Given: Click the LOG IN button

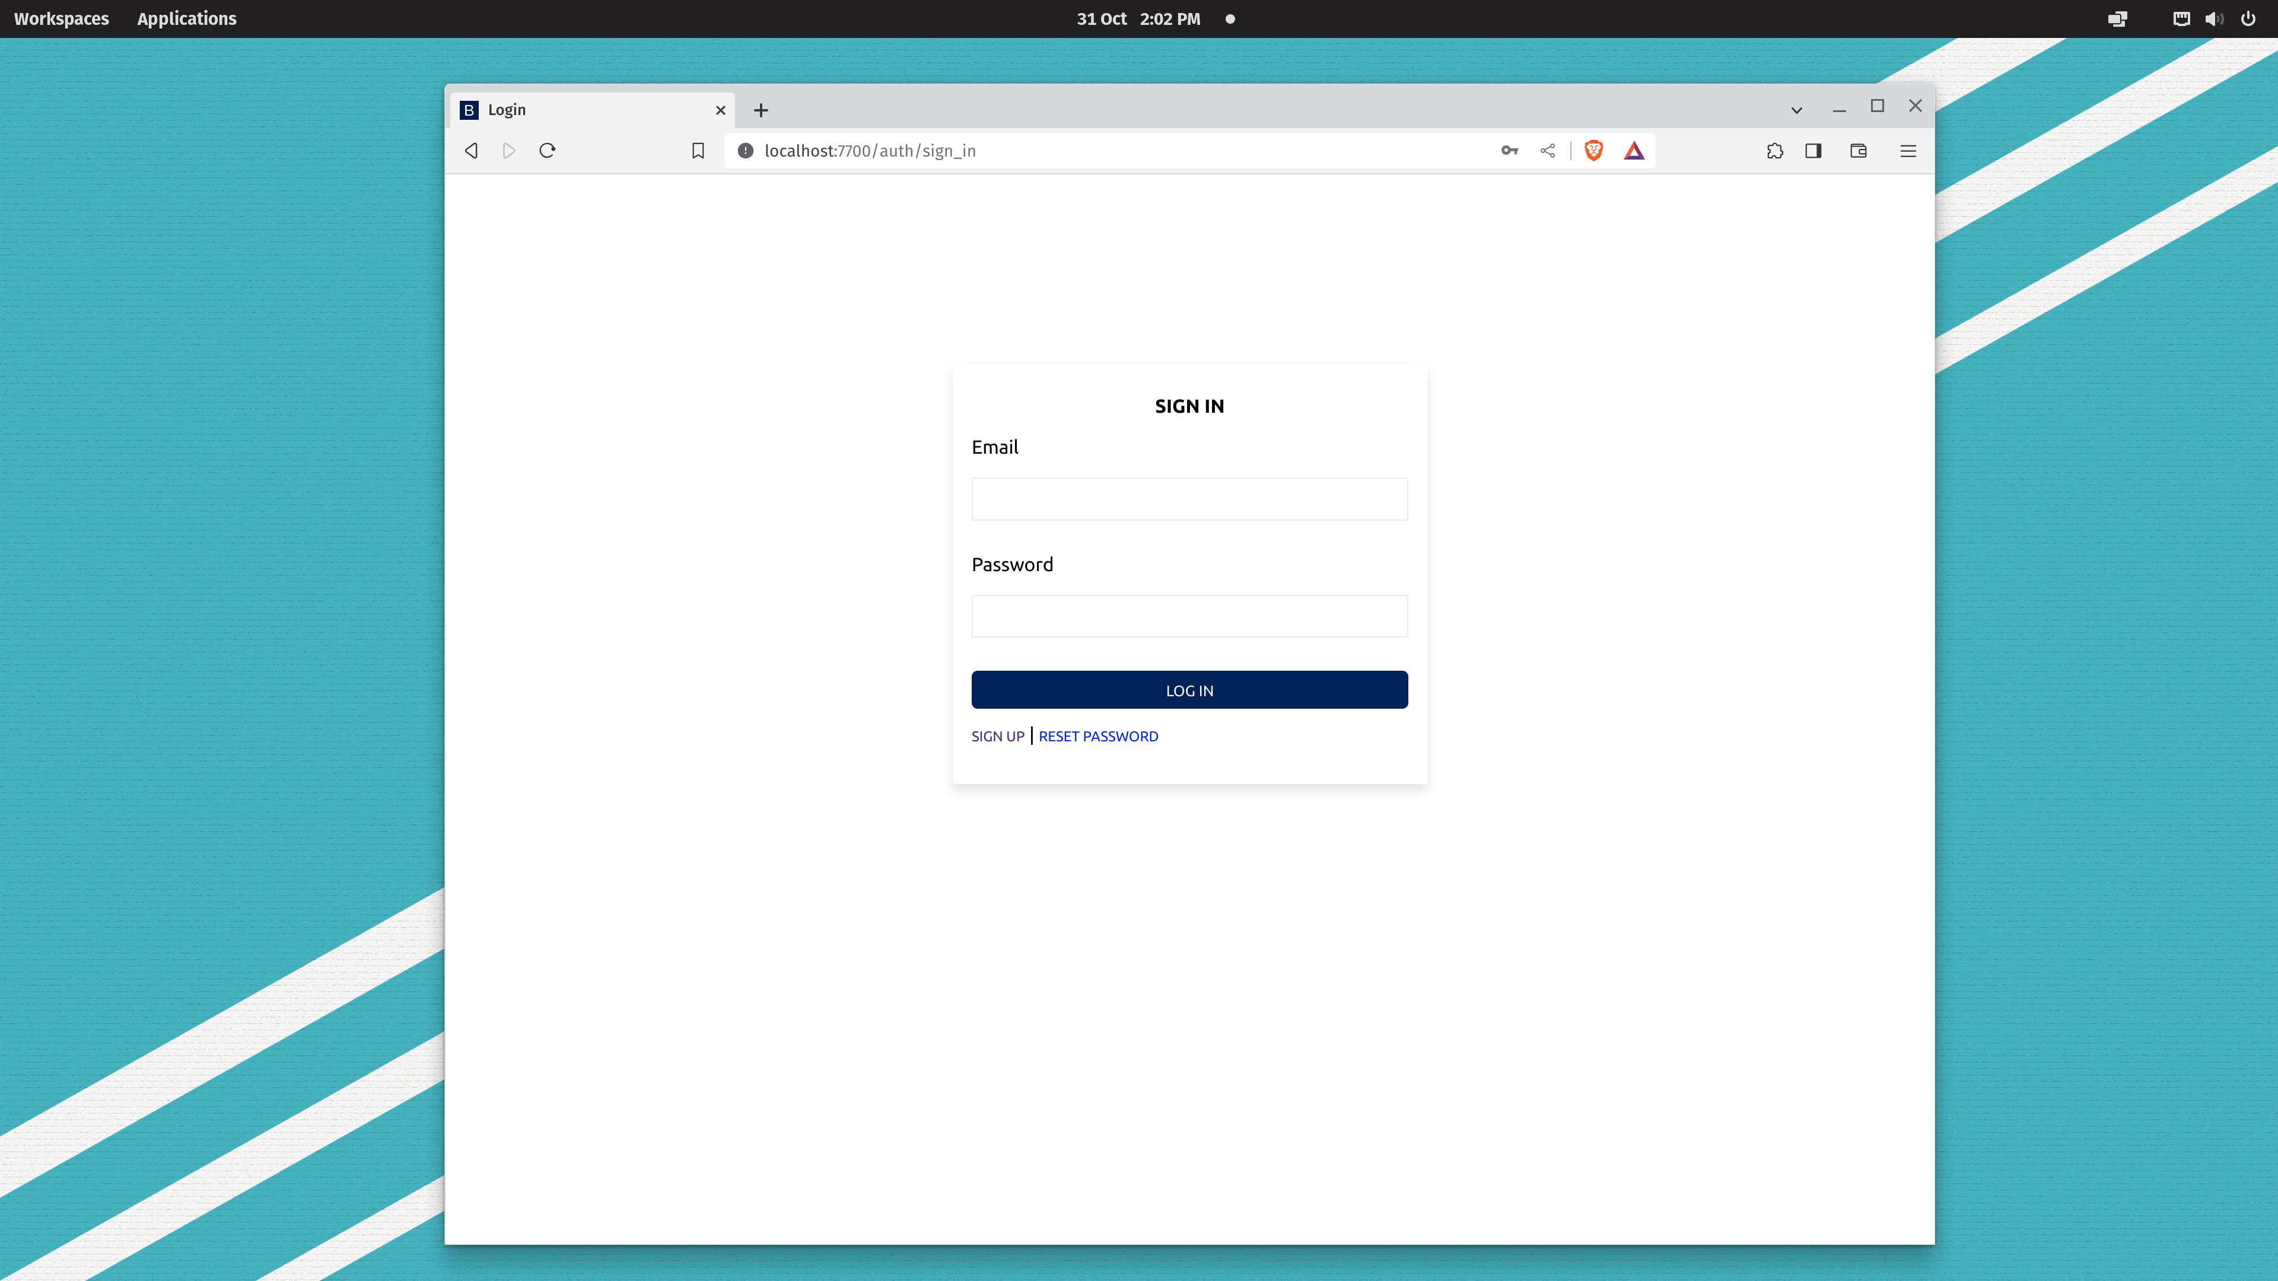Looking at the screenshot, I should [x=1189, y=690].
